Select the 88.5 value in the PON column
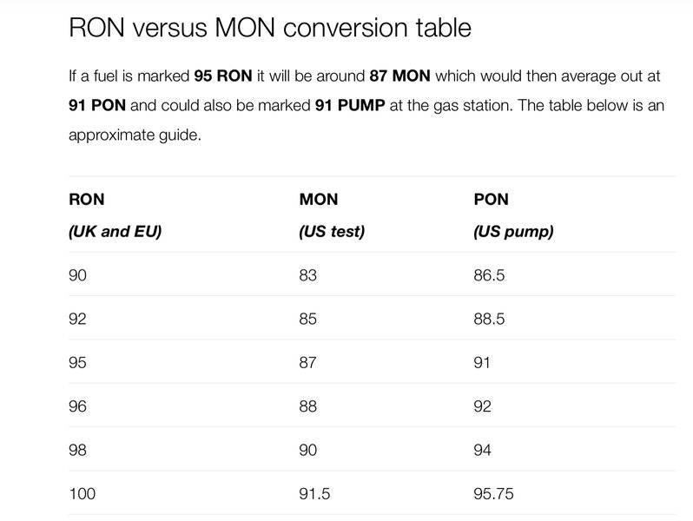The image size is (693, 521). (x=489, y=319)
